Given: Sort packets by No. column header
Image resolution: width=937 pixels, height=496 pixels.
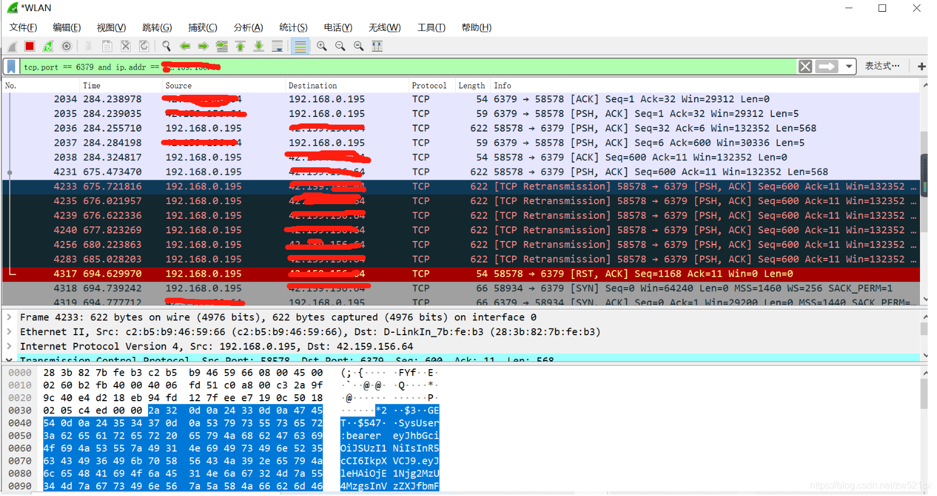Looking at the screenshot, I should point(40,85).
